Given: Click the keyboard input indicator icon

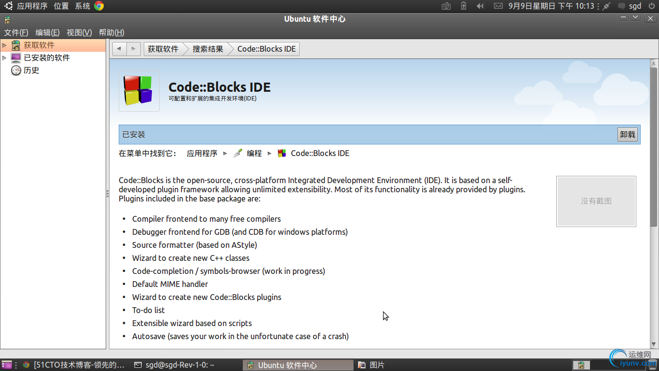Looking at the screenshot, I should click(446, 6).
